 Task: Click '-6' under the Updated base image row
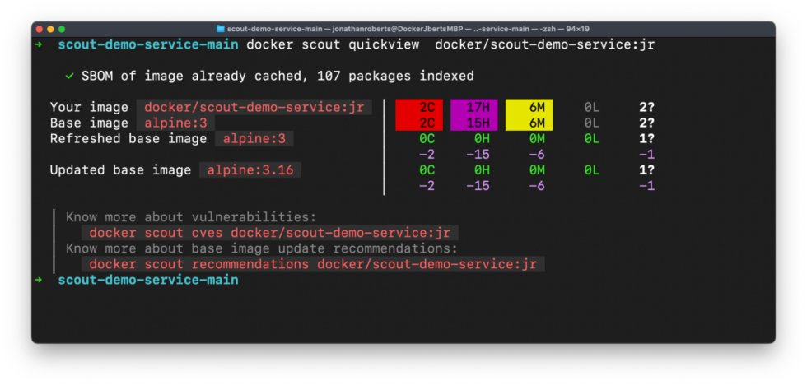click(x=537, y=186)
